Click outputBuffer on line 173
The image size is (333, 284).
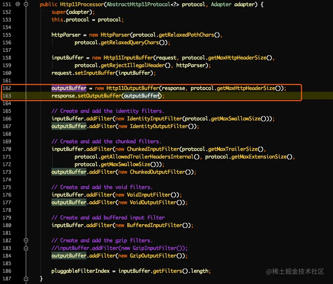pyautogui.click(x=69, y=172)
